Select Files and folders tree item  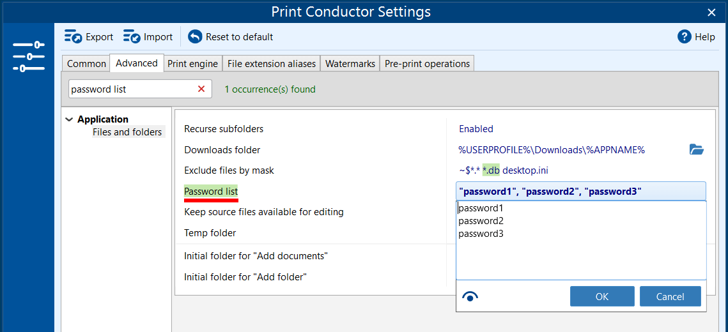coord(127,132)
